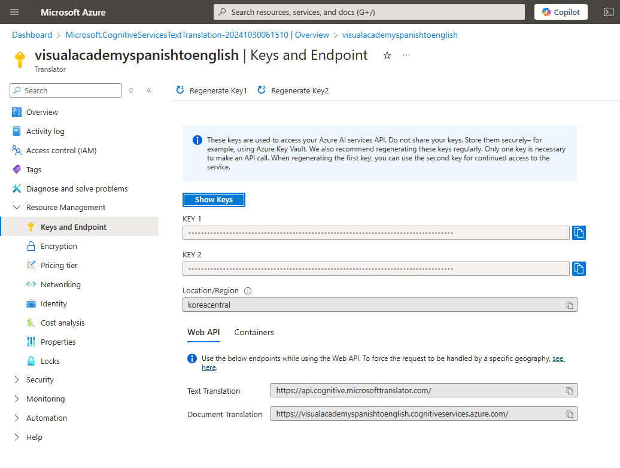Expand the Security section
Viewport: 620px width, 468px height.
coord(16,380)
